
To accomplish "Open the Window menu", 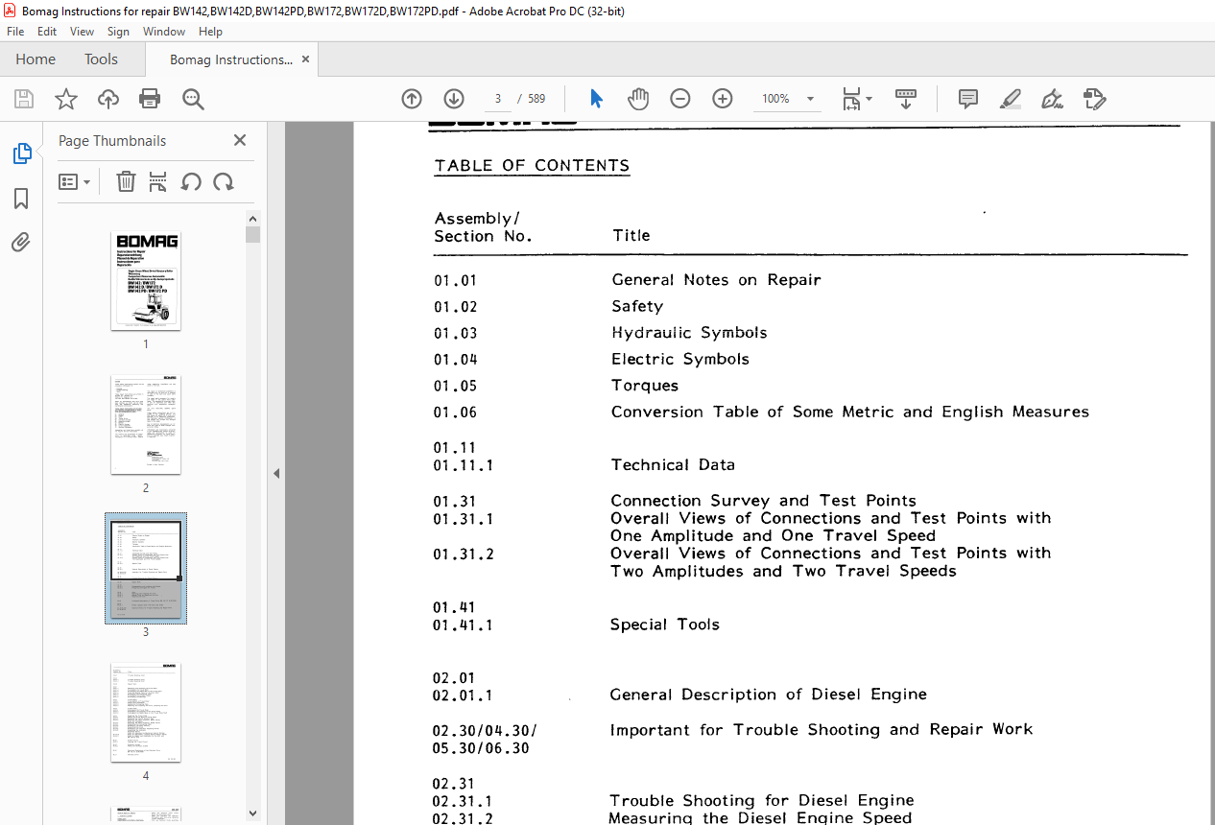I will [164, 32].
